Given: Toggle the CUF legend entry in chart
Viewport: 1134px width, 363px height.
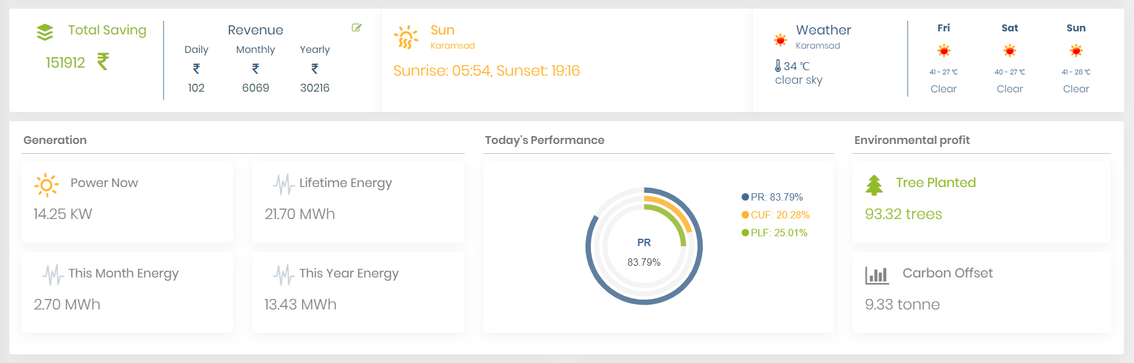Looking at the screenshot, I should 775,215.
